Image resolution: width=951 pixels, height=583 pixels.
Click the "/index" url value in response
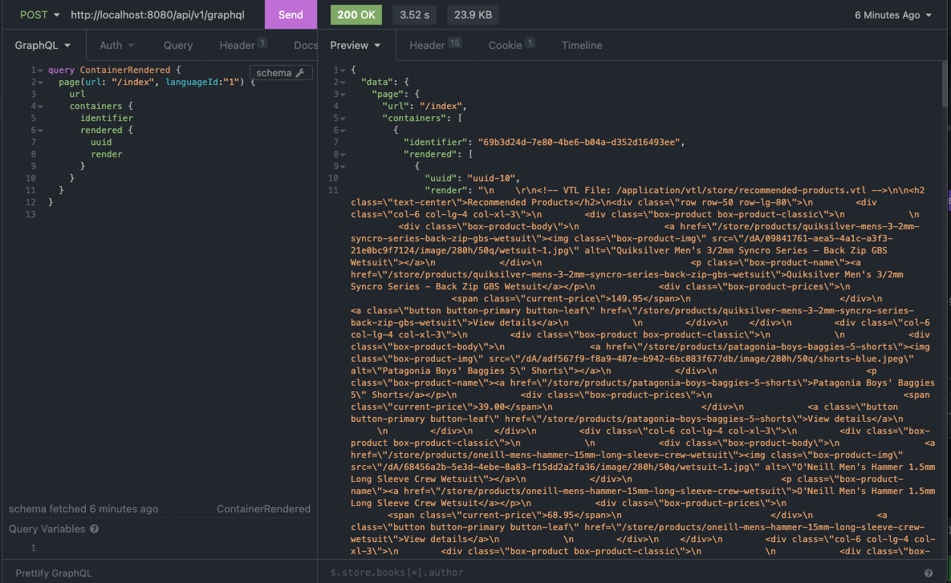coord(441,106)
